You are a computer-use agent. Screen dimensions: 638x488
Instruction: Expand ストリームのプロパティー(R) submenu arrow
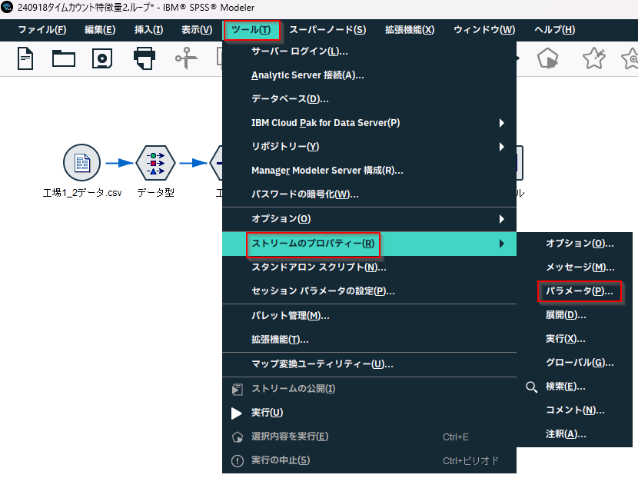(502, 244)
